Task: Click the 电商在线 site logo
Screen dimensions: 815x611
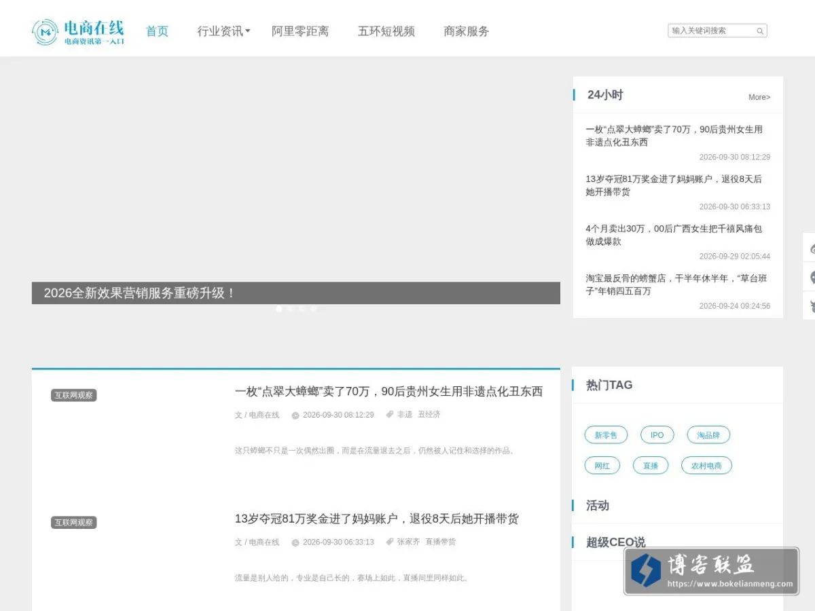Action: [78, 32]
